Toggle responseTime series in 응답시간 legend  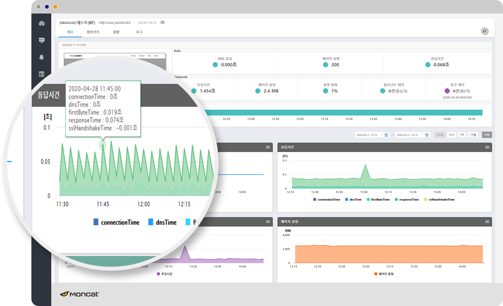coord(407,200)
